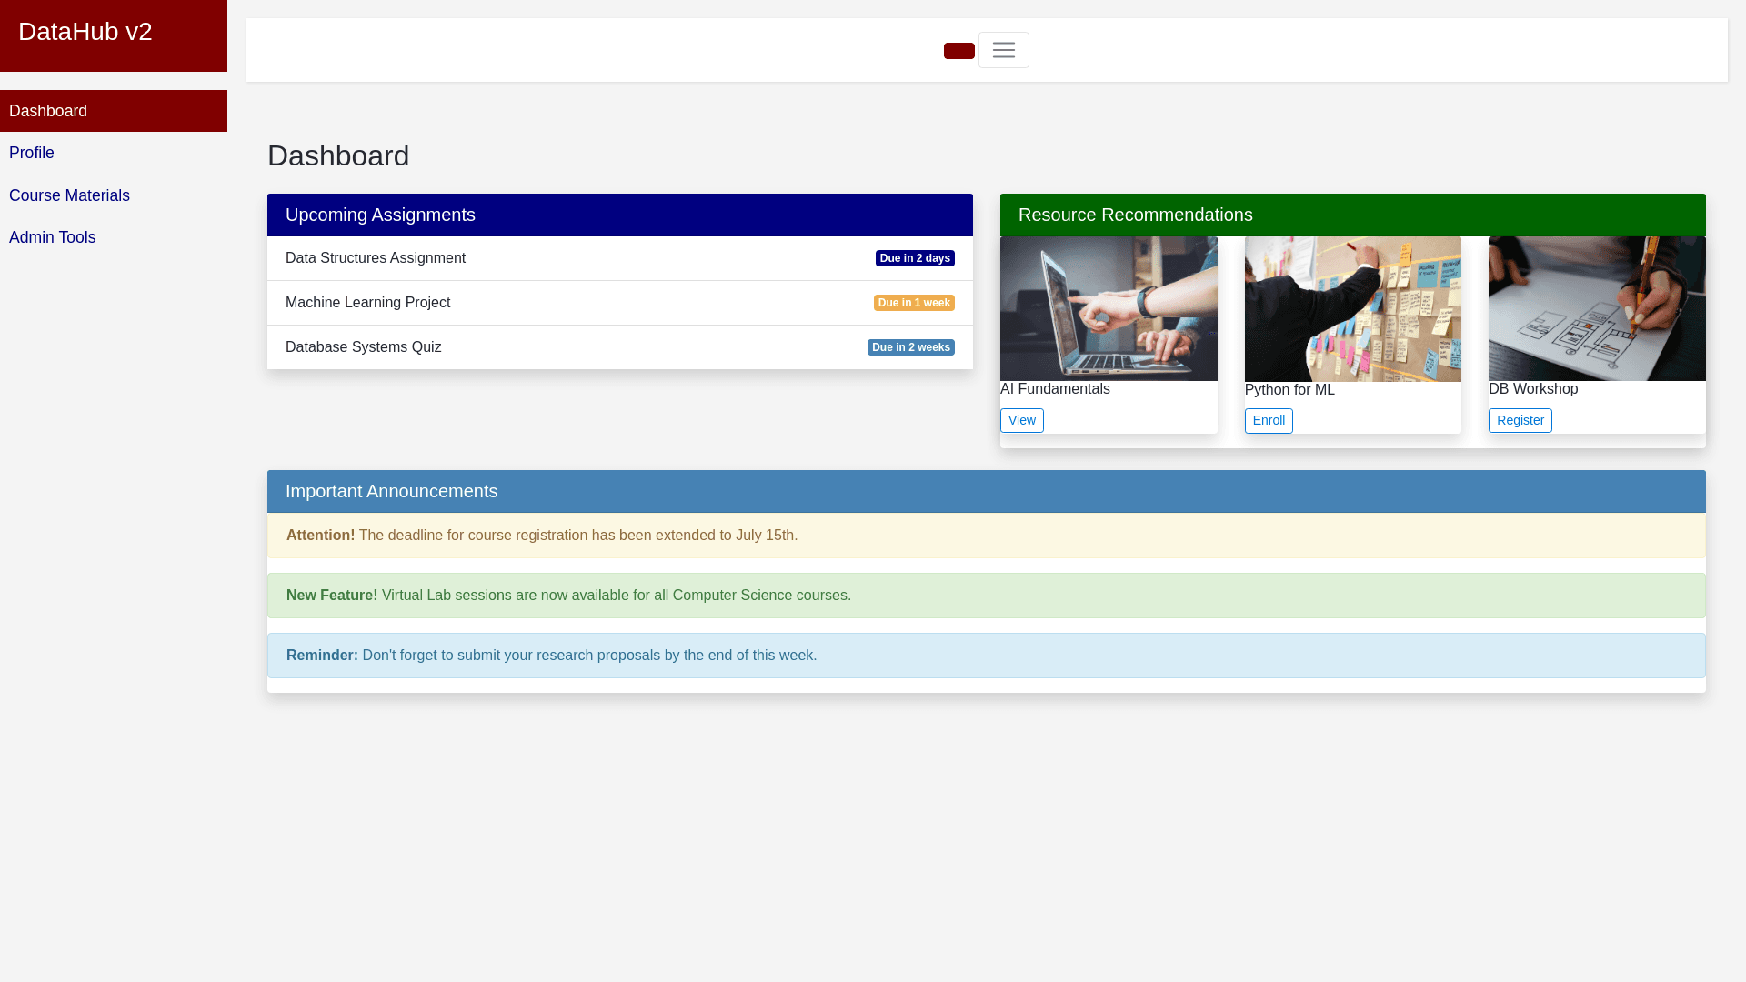The height and width of the screenshot is (982, 1746).
Task: Open Admin Tools in sidebar
Action: 52,237
